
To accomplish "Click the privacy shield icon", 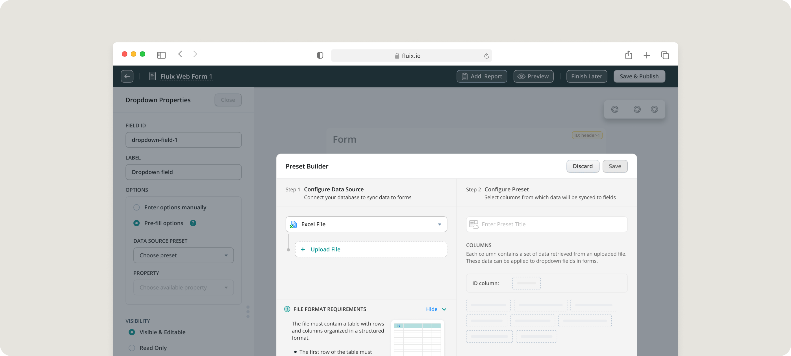I will point(320,55).
